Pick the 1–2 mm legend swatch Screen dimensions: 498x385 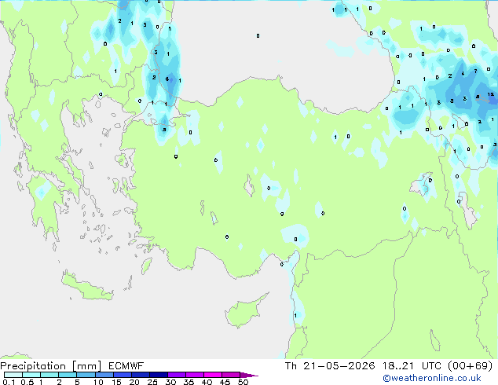[49, 375]
